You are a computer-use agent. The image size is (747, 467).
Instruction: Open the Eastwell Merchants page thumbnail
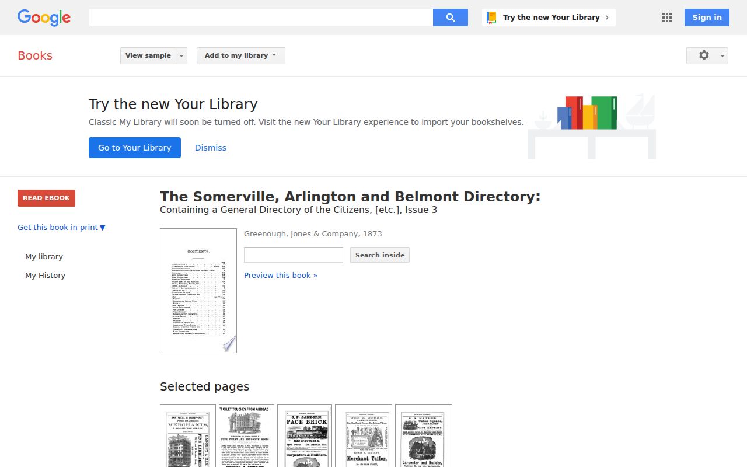[188, 435]
